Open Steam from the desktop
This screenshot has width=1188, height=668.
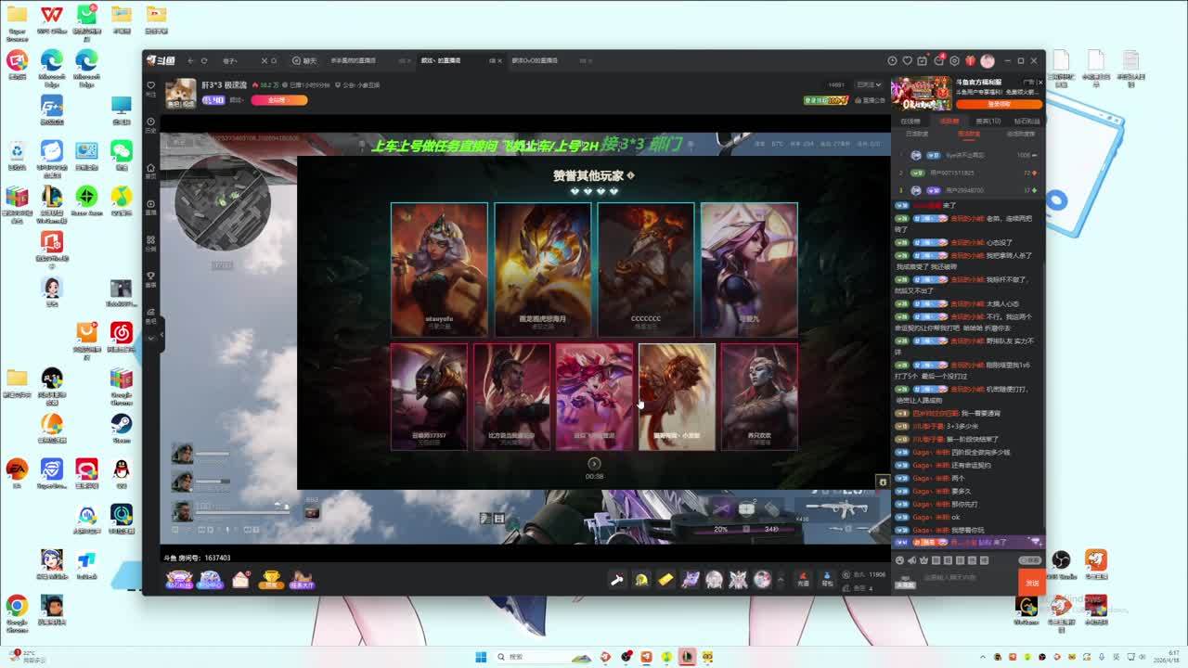(121, 425)
